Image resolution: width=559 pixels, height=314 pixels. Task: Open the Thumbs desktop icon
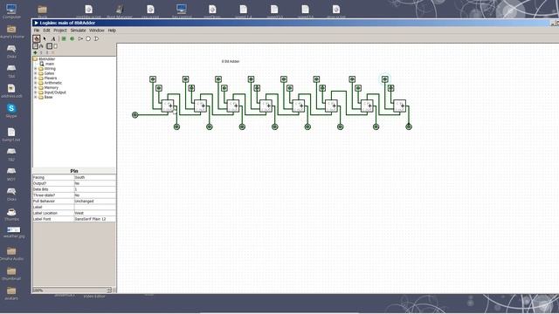click(x=11, y=215)
